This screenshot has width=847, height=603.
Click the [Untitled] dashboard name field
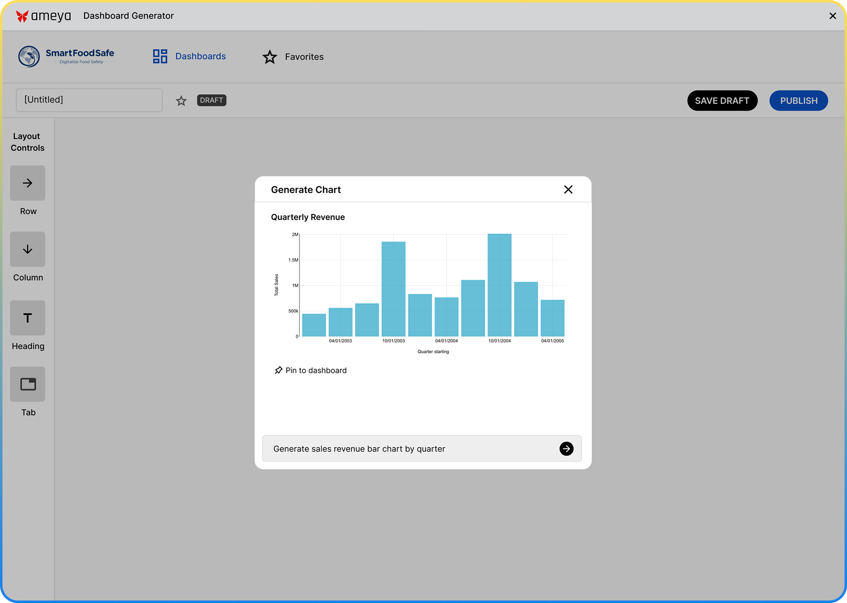[89, 100]
